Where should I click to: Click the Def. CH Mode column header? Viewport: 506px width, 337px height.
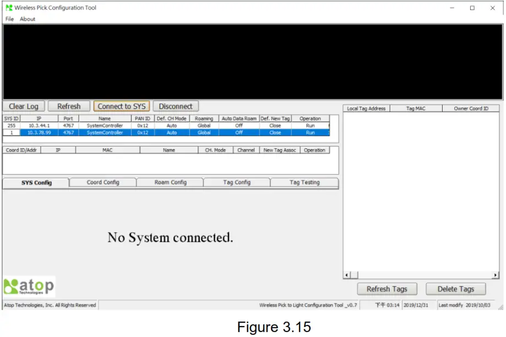tap(172, 118)
